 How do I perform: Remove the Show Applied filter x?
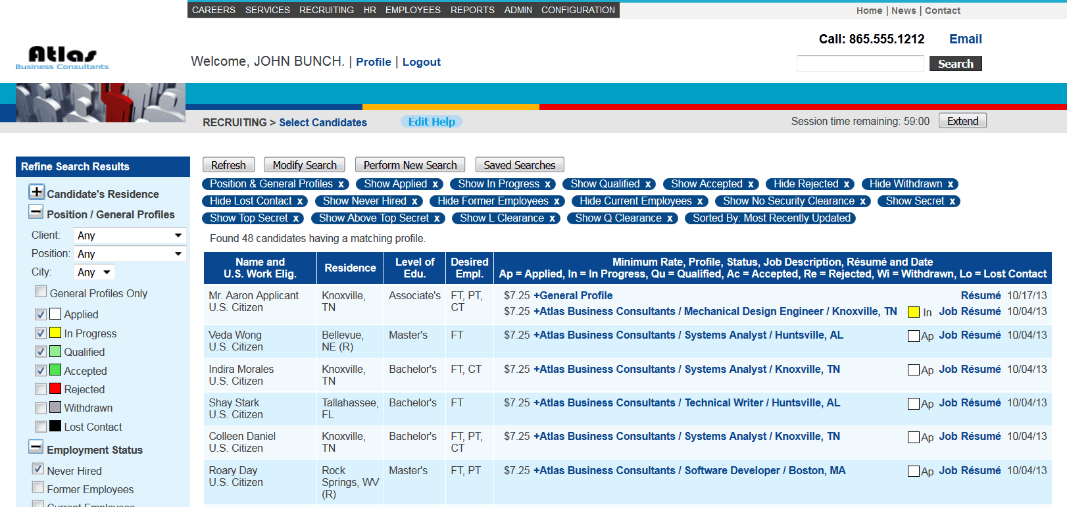435,184
